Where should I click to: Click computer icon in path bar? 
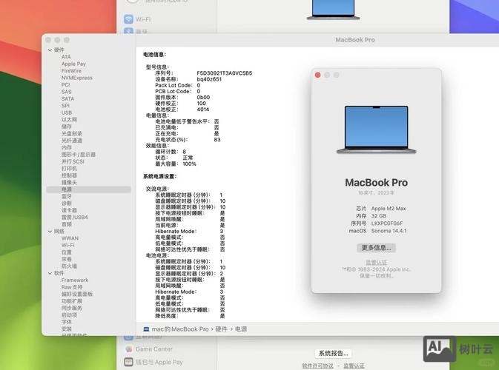click(x=146, y=329)
